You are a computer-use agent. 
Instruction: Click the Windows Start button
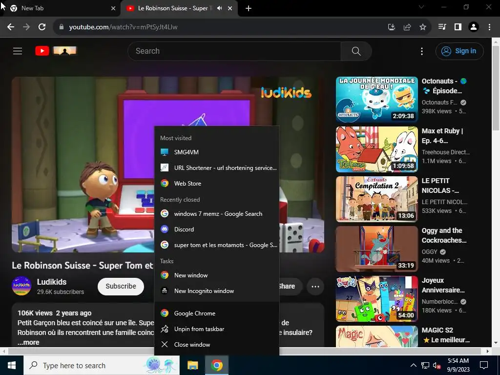12,365
